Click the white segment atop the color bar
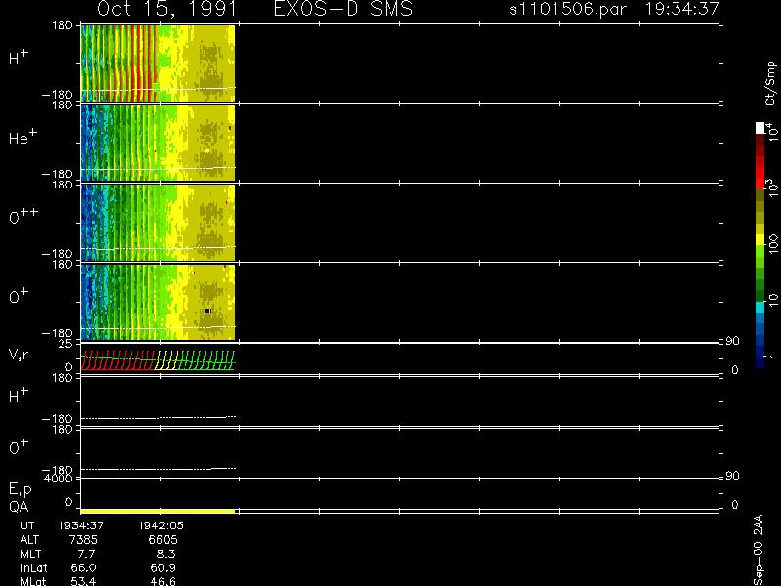The image size is (781, 586). tap(760, 128)
